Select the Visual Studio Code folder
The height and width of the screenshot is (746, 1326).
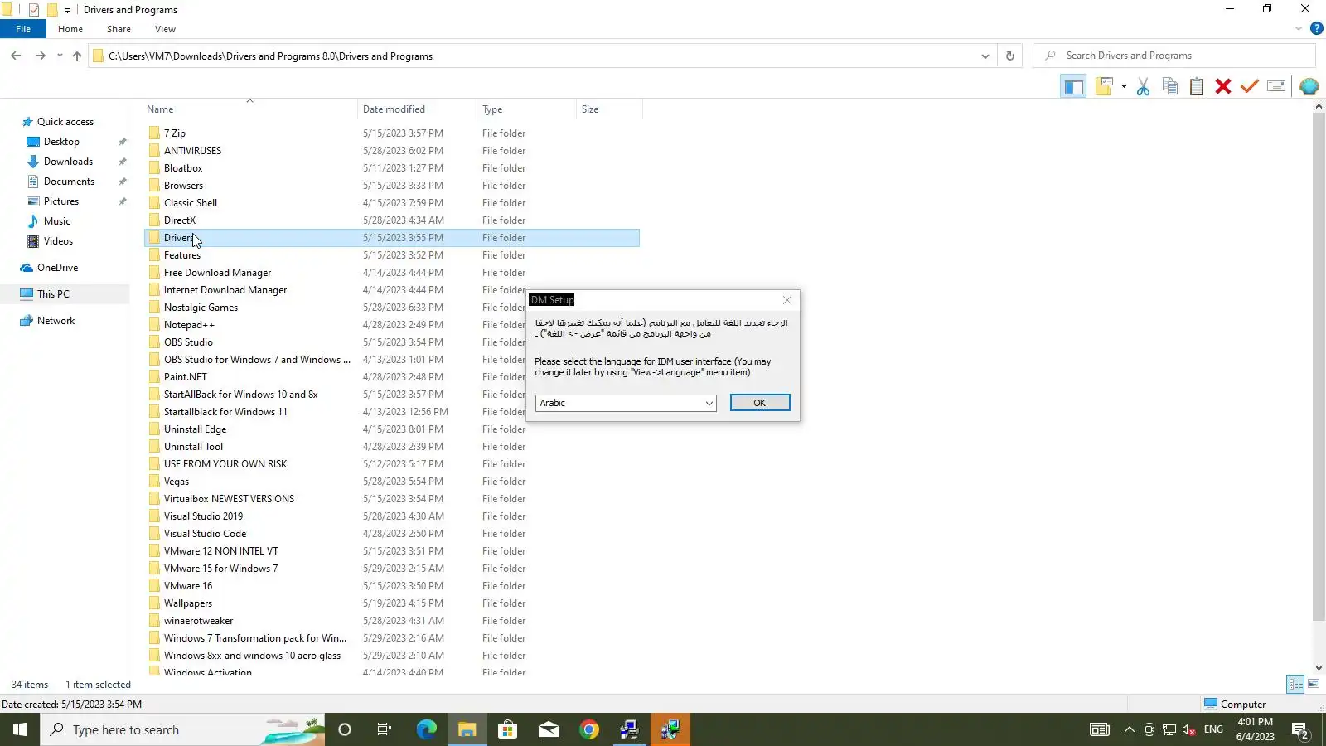(x=392, y=534)
